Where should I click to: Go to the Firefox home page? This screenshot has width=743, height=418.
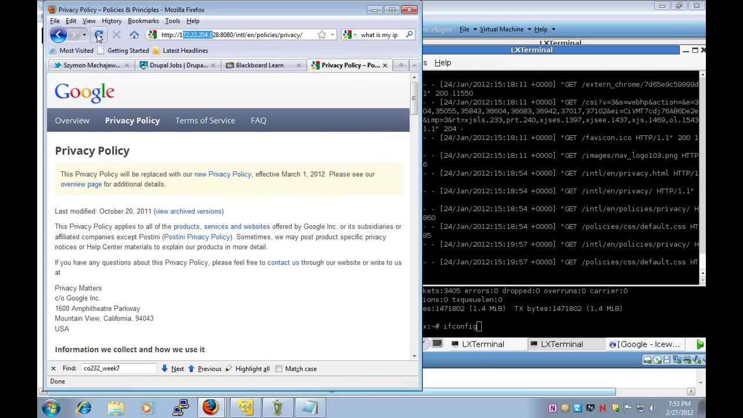click(134, 35)
